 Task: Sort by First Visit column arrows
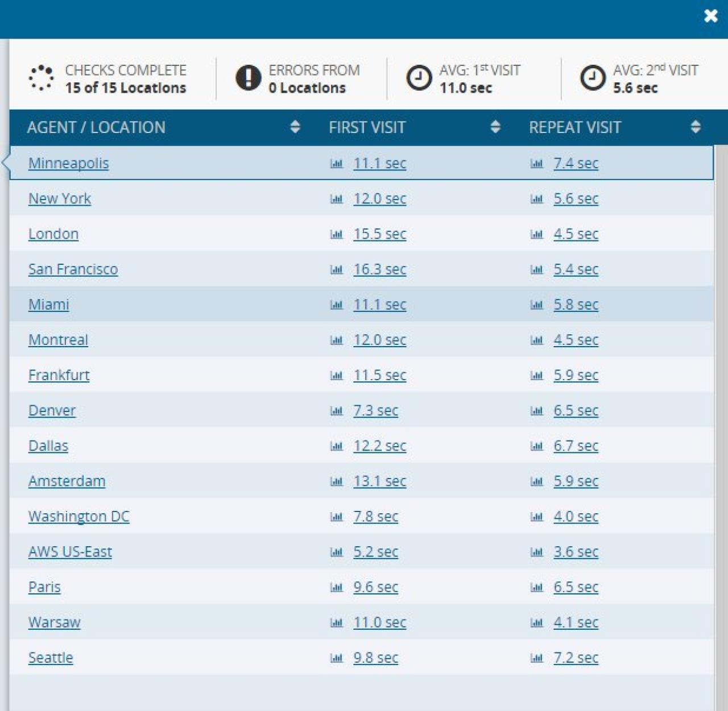coord(495,127)
